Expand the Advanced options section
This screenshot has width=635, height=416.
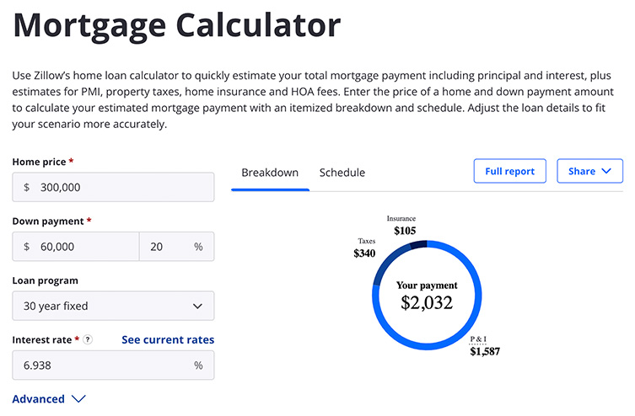pos(49,399)
